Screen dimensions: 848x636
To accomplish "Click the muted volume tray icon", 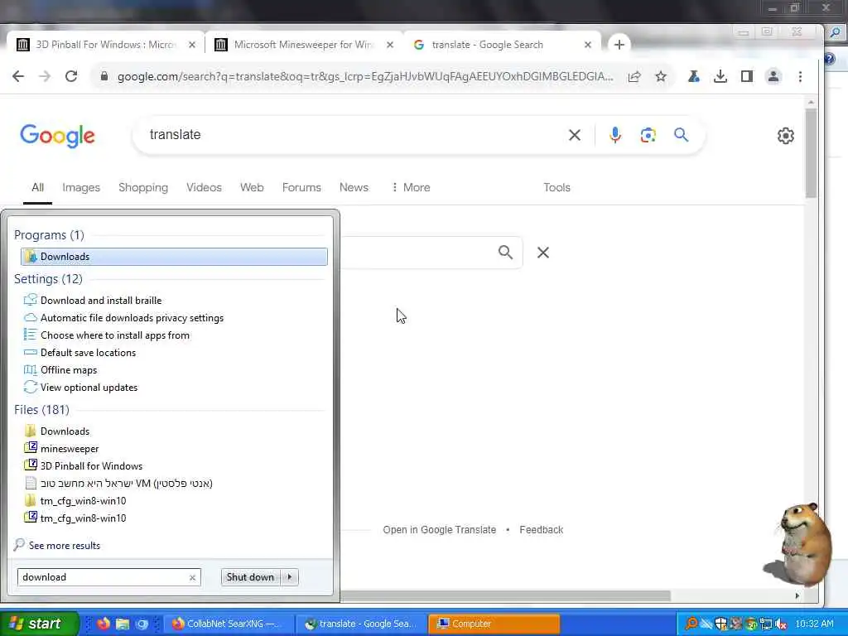I will click(780, 624).
